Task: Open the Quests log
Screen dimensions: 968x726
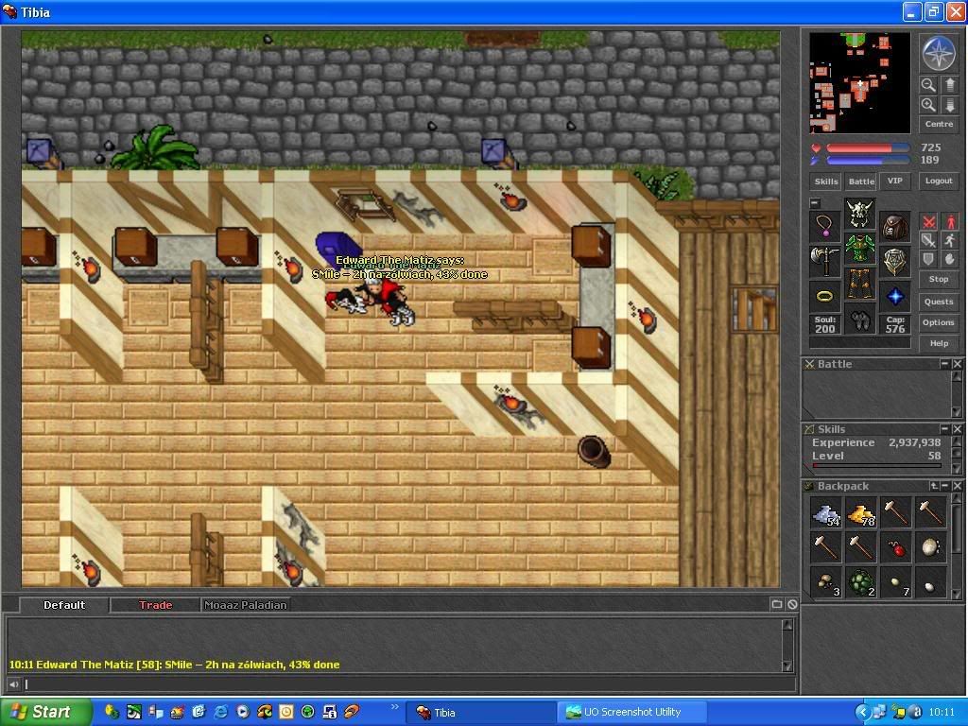Action: click(x=939, y=302)
